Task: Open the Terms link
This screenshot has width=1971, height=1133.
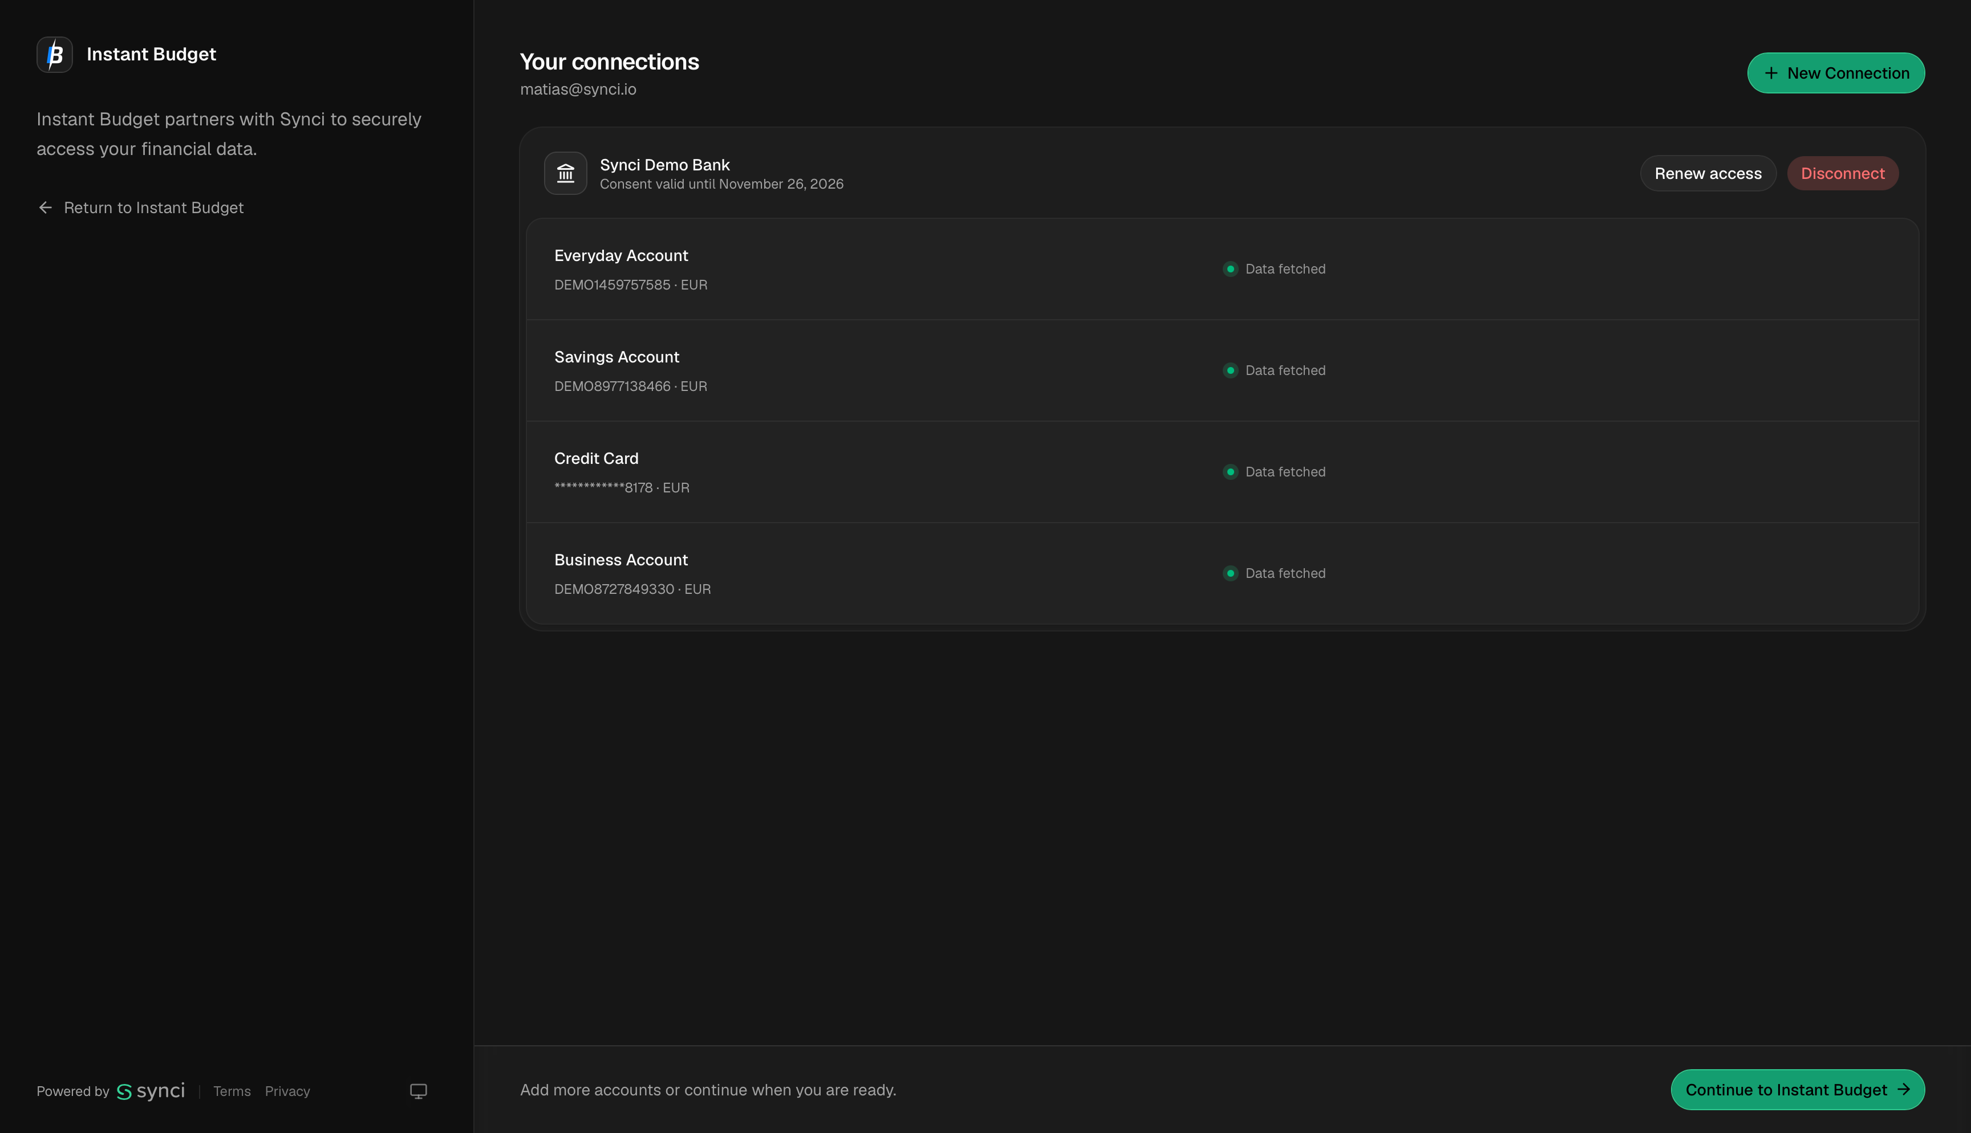Action: click(x=232, y=1091)
